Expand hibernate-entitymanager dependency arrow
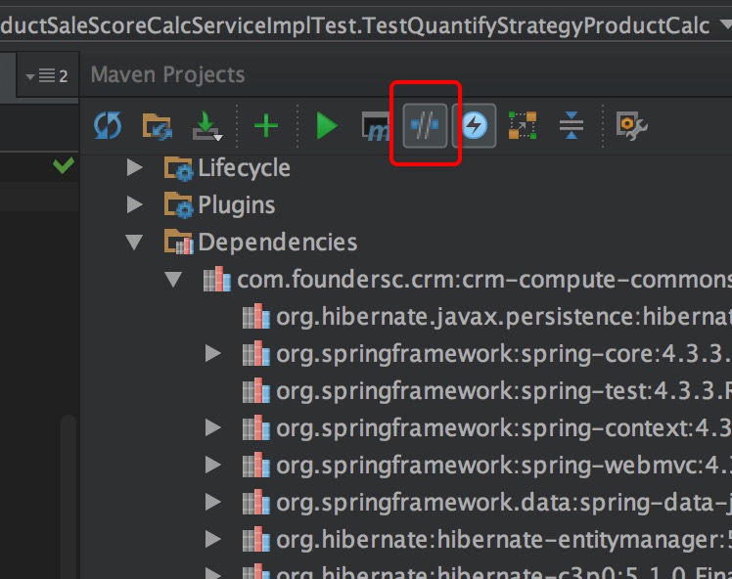The height and width of the screenshot is (579, 732). (x=213, y=539)
